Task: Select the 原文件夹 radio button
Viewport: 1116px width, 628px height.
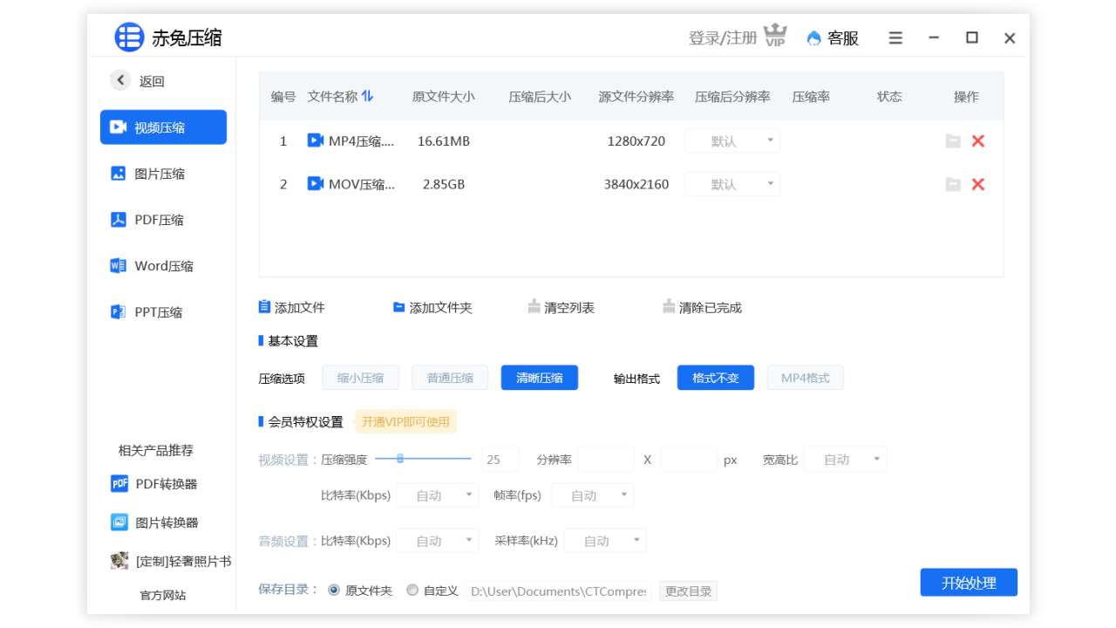Action: click(x=334, y=590)
